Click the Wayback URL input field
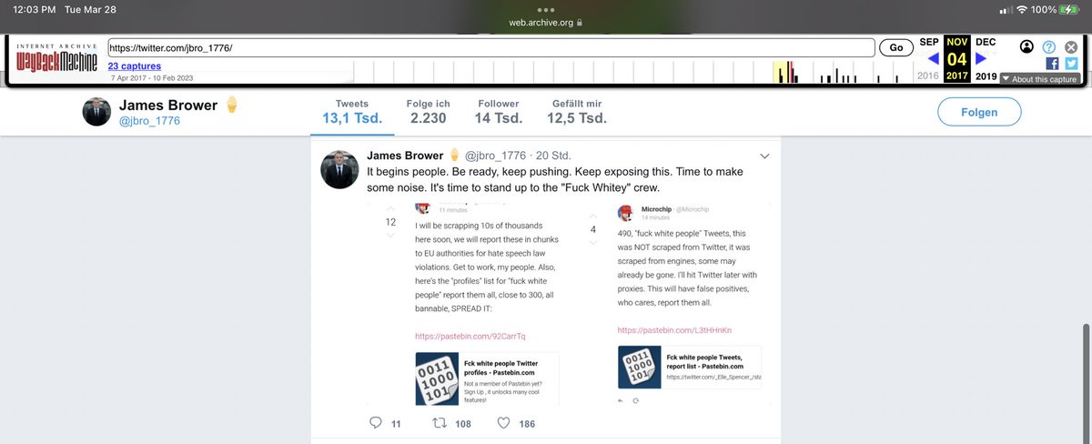 point(491,47)
